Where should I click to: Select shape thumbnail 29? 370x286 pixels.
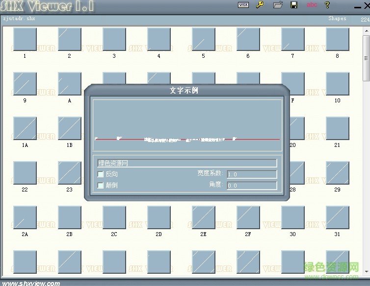click(x=338, y=173)
